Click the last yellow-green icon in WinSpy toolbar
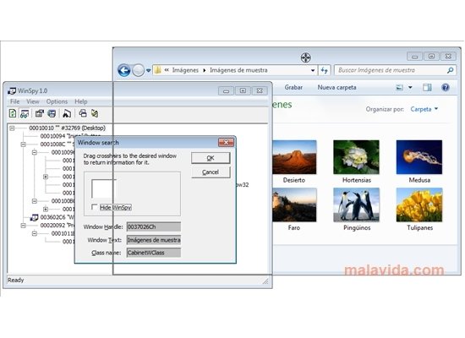This screenshot has height=338, width=465. (x=95, y=113)
